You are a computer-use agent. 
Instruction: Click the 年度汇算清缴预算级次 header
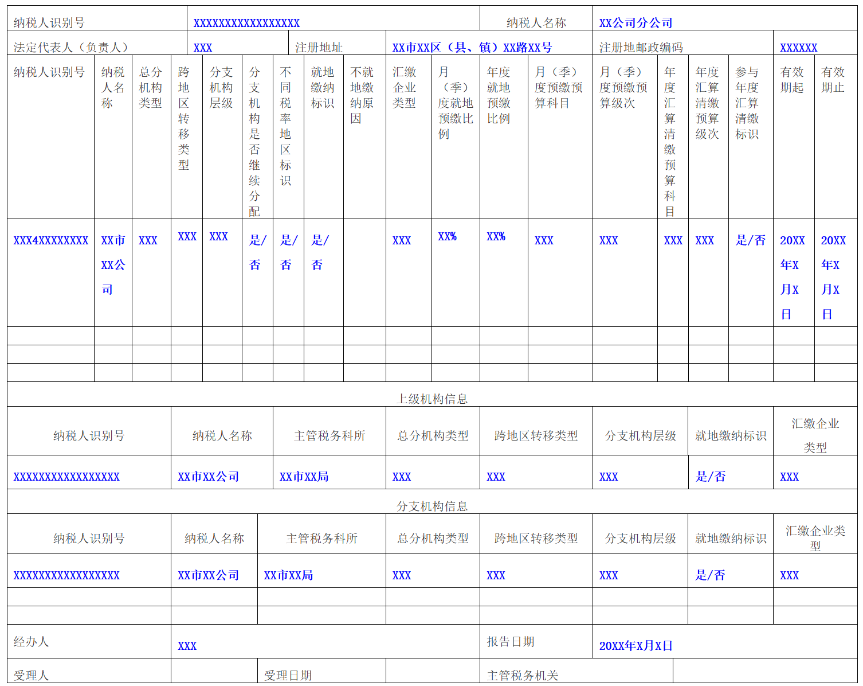[x=707, y=103]
